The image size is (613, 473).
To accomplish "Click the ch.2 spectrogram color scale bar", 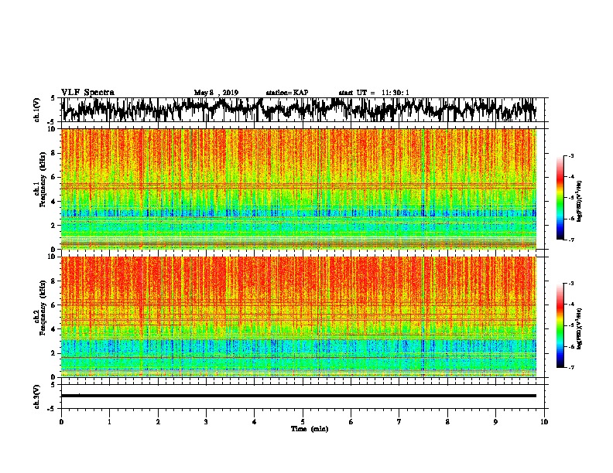I will coord(560,325).
